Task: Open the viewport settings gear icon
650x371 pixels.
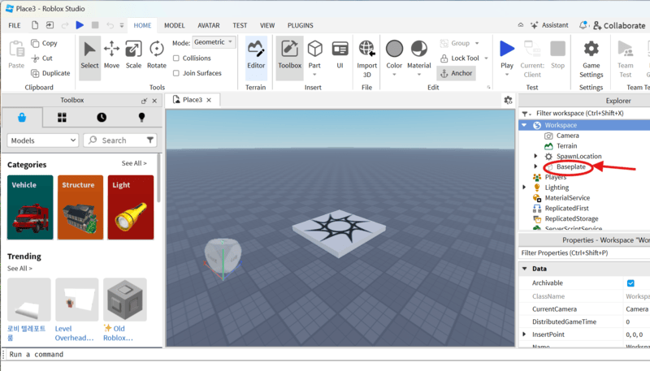Action: pyautogui.click(x=508, y=100)
